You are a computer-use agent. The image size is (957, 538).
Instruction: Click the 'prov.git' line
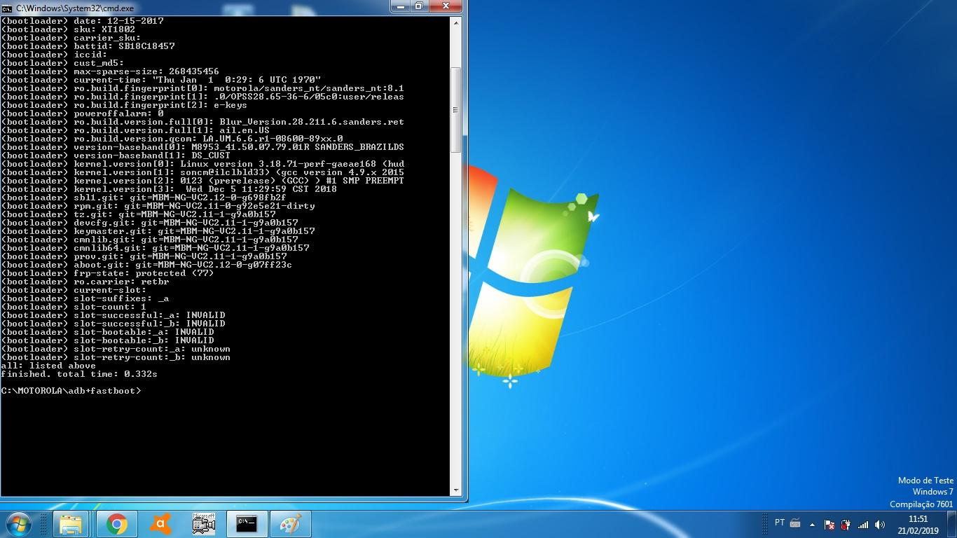[144, 256]
